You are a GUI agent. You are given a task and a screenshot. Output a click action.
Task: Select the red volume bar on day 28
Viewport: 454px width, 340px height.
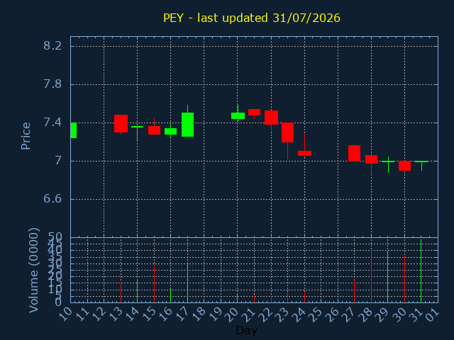coord(371,276)
